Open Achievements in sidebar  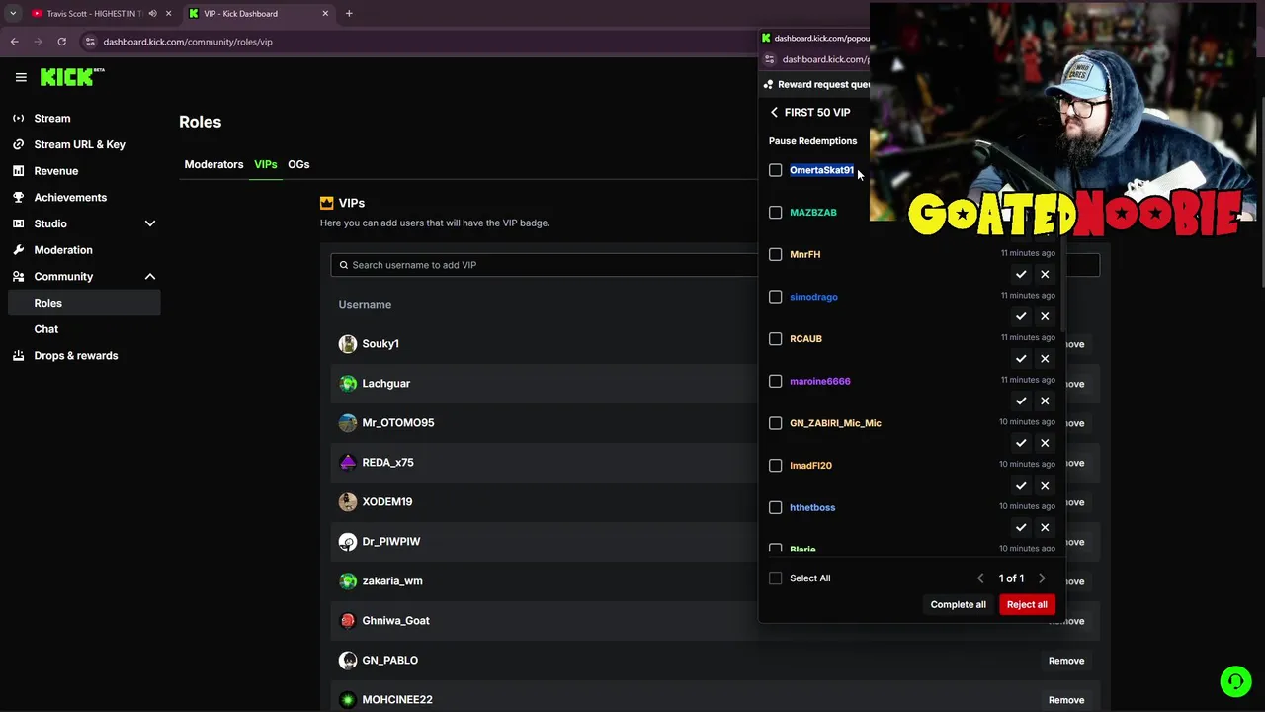click(x=70, y=198)
